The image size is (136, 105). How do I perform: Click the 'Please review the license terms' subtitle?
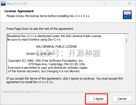coord(48,16)
